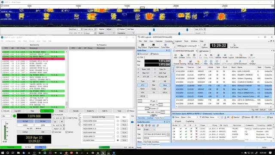This screenshot has width=275, height=155.
Task: Refresh the logbook list
Action: (x=218, y=56)
